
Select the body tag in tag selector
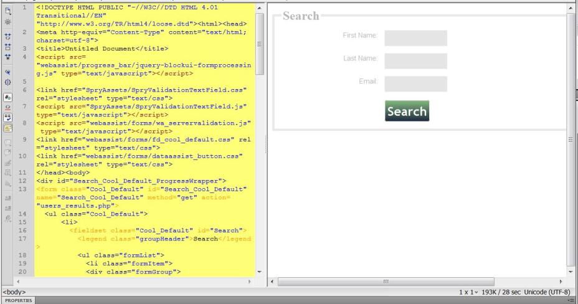click(x=14, y=292)
